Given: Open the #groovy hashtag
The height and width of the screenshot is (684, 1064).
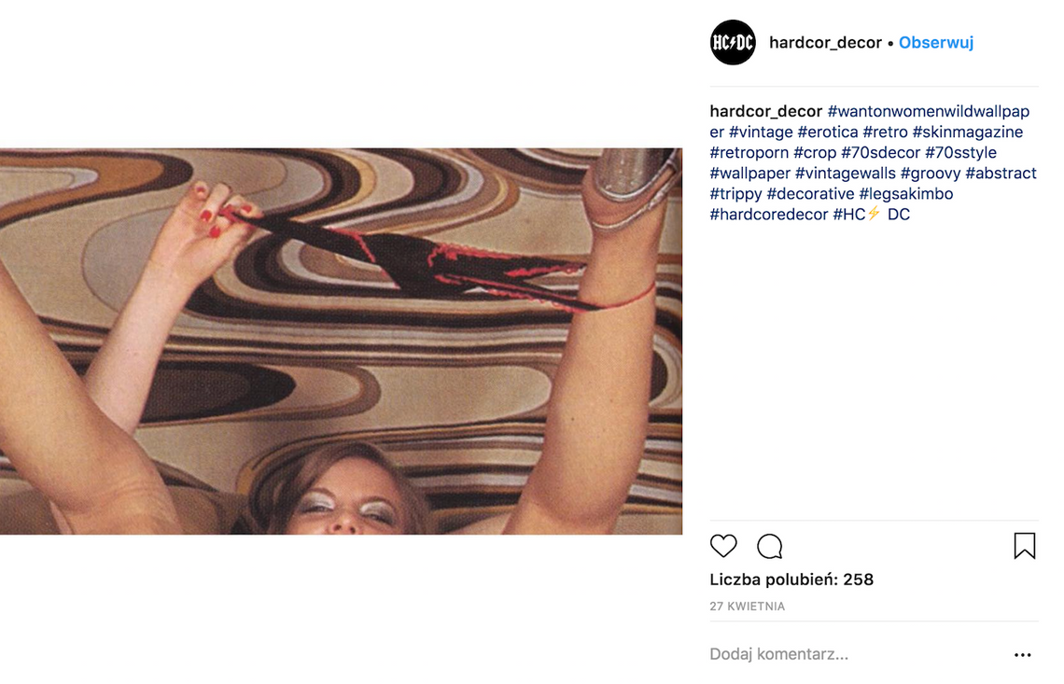Looking at the screenshot, I should click(931, 173).
